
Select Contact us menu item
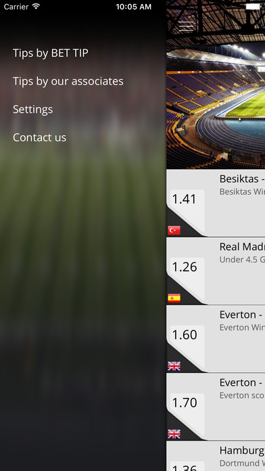point(39,137)
